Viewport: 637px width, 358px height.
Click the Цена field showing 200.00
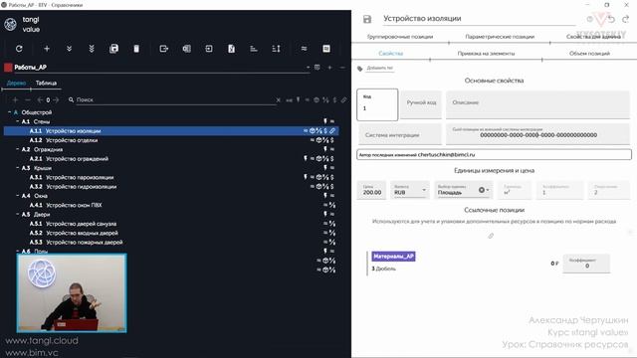371,190
